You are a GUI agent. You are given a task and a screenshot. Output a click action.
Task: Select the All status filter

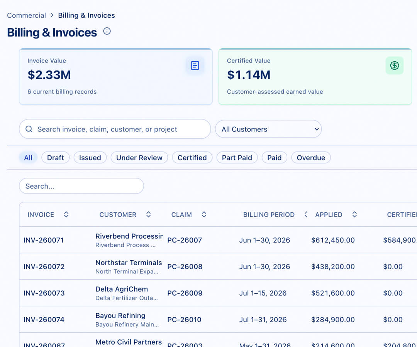28,158
